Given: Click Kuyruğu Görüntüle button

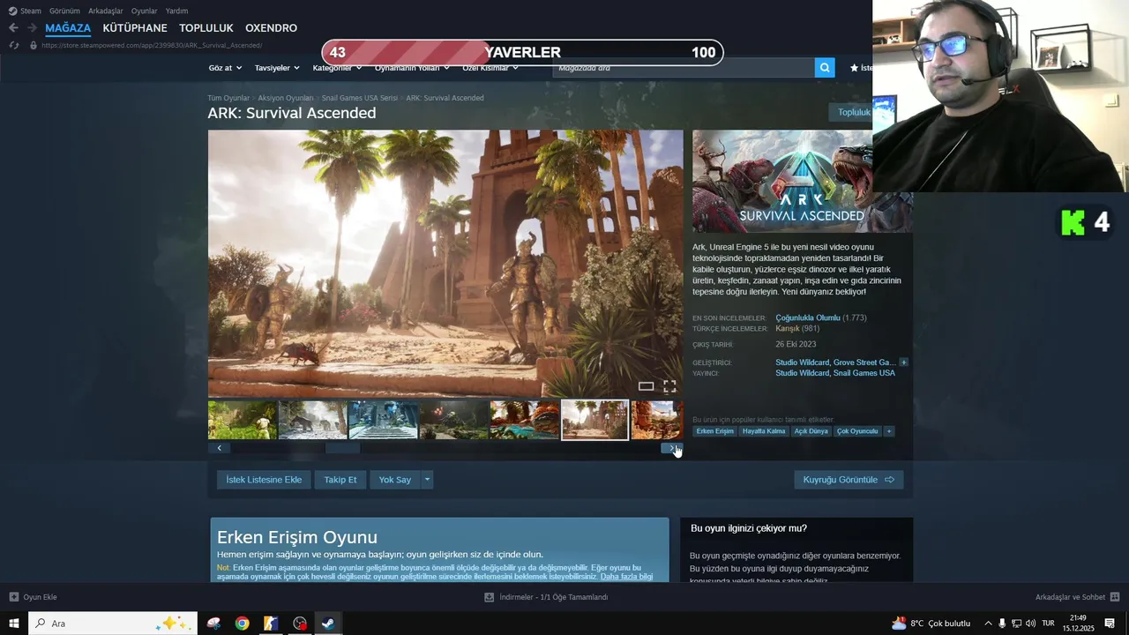Looking at the screenshot, I should (849, 480).
